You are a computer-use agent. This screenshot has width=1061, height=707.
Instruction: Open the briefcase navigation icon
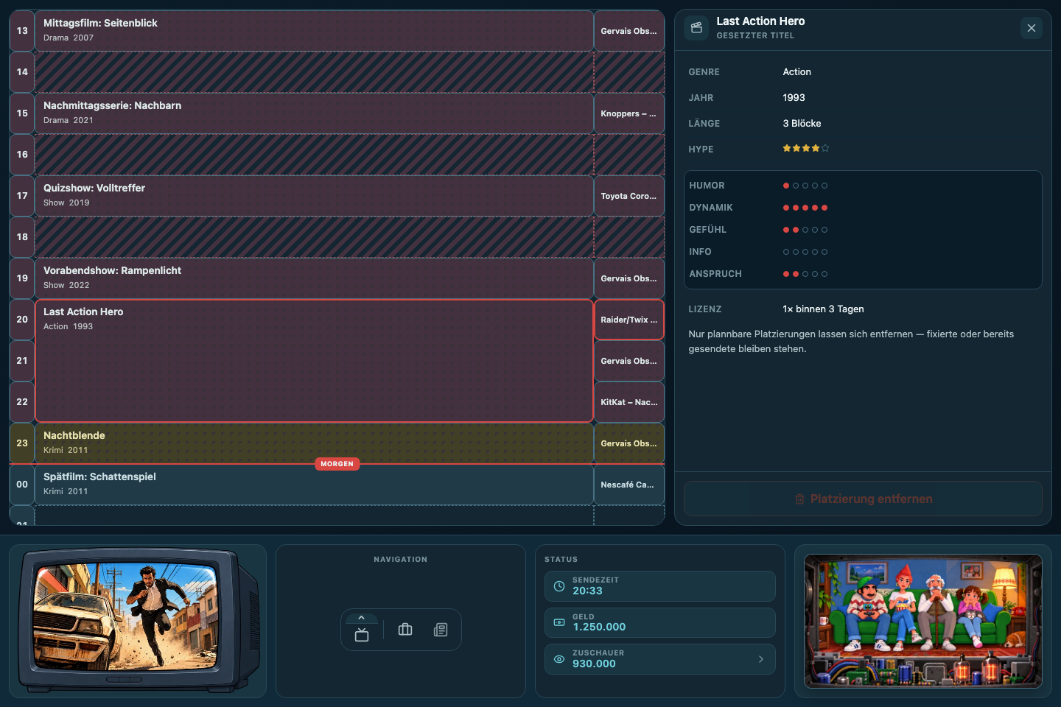pyautogui.click(x=405, y=630)
